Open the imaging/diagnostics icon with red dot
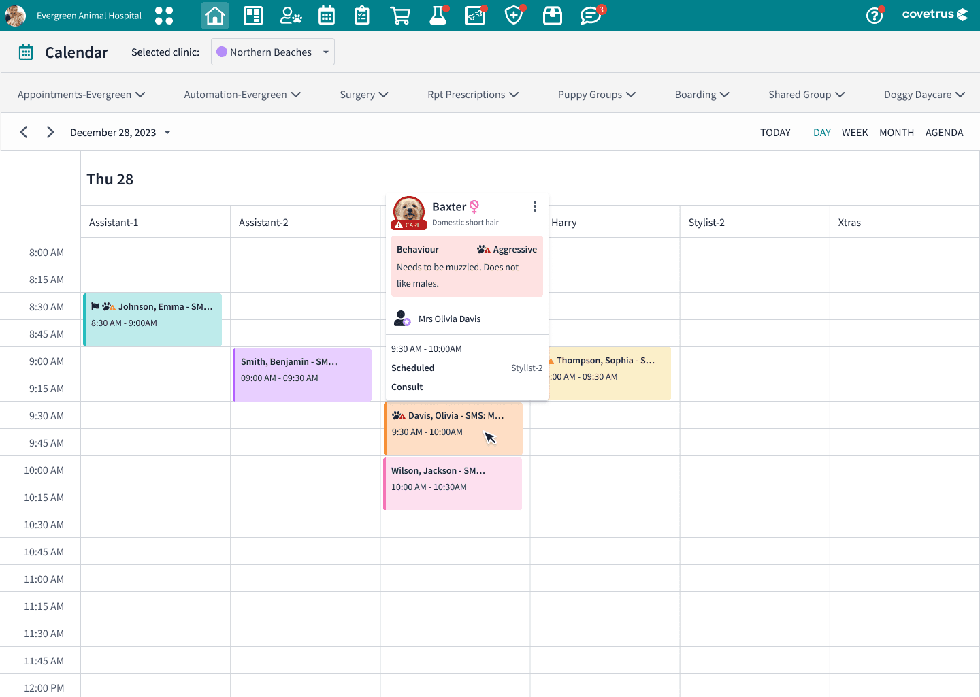 click(476, 15)
